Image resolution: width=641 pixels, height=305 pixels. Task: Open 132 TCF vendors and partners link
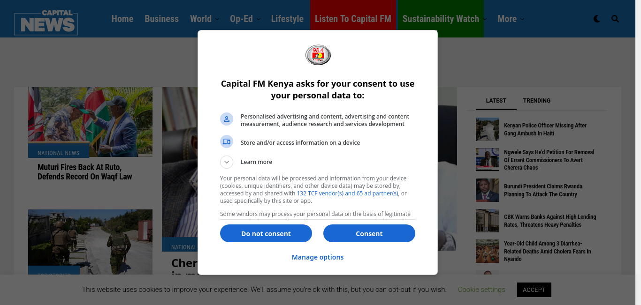point(347,193)
